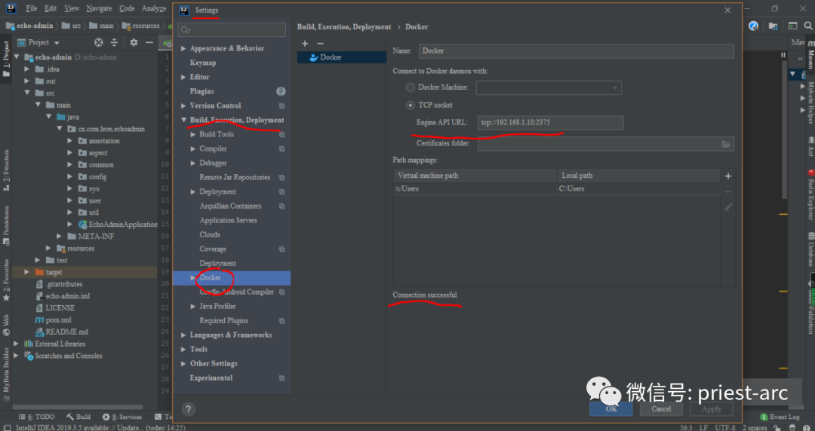
Task: Open the Services tool window
Action: (x=122, y=417)
